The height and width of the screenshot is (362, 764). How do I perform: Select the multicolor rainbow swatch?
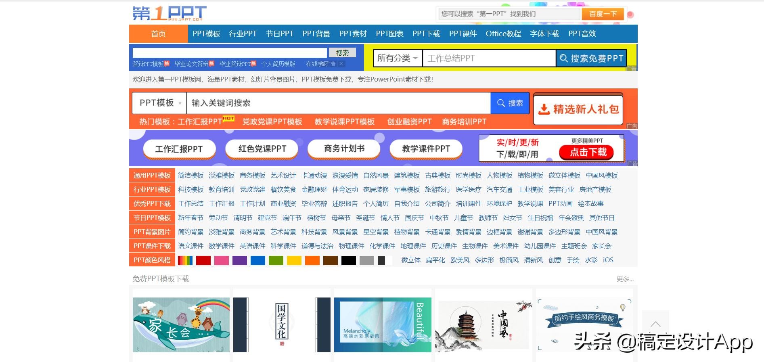point(185,260)
